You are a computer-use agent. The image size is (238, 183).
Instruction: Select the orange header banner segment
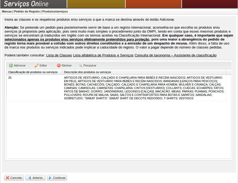(153, 4)
